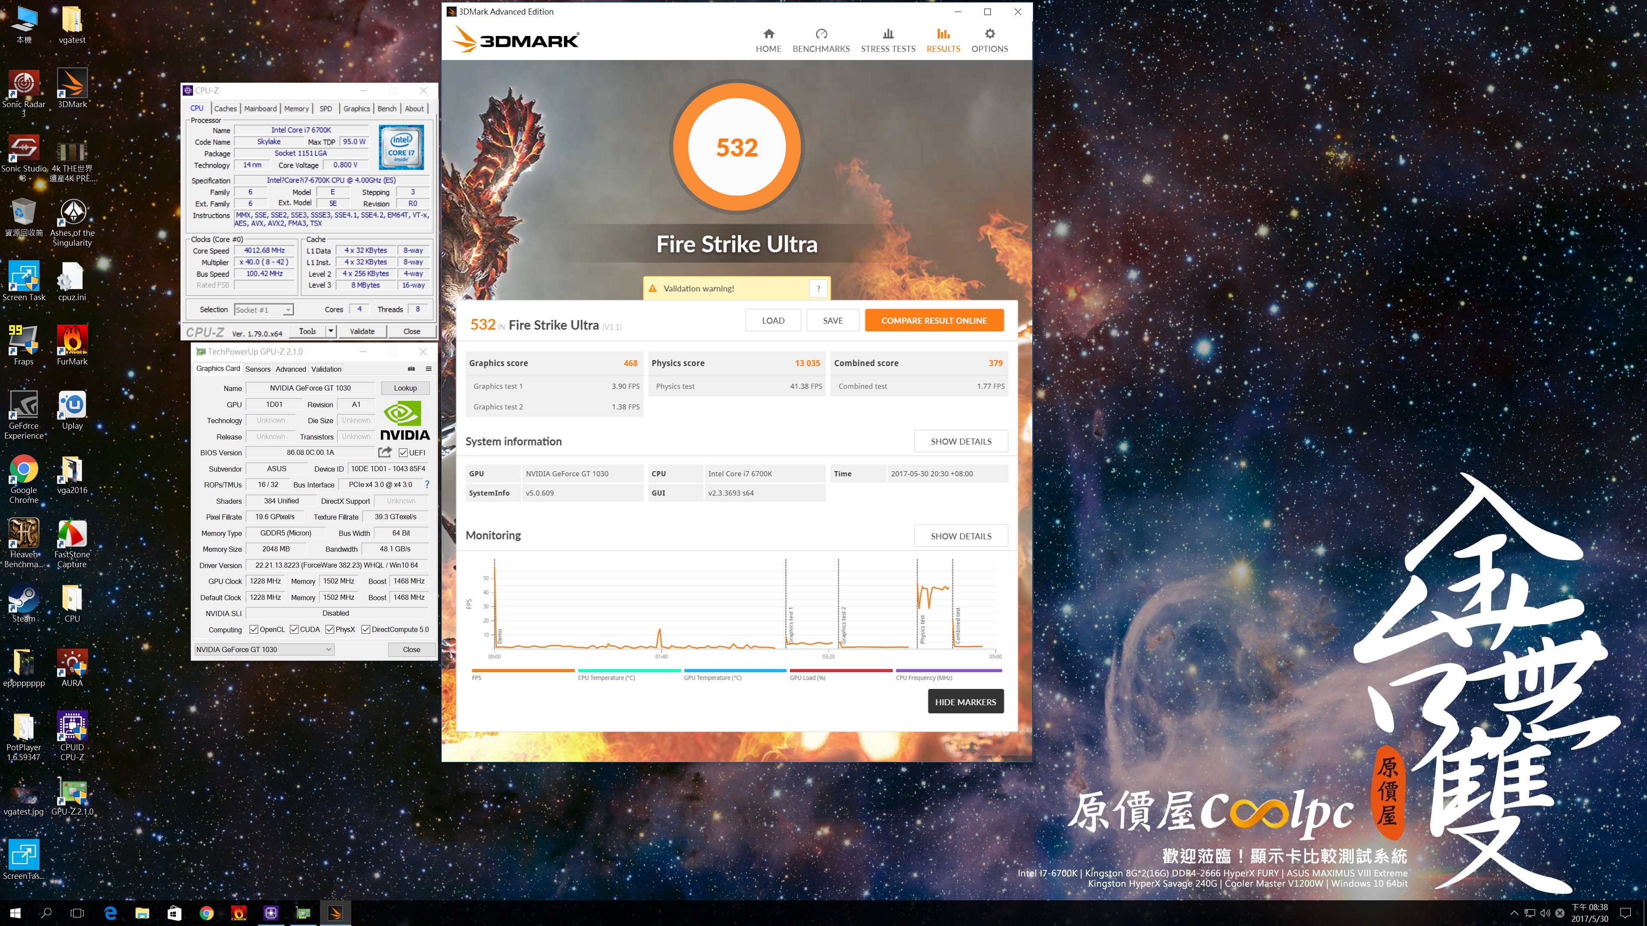Viewport: 1647px width, 926px height.
Task: Click the Windows Start button
Action: click(15, 913)
